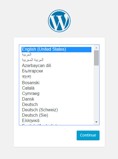Click the list scroll-up arrow
Viewport: 118px width, 159px height.
coord(96,48)
